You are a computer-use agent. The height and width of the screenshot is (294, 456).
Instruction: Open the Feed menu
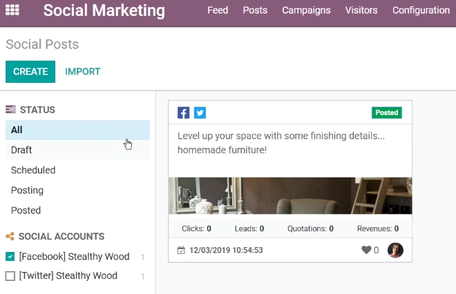(218, 10)
